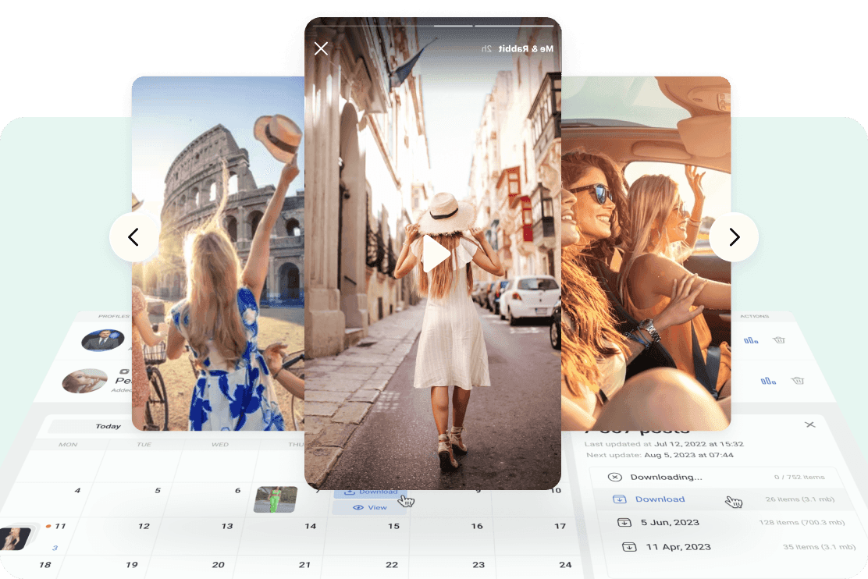This screenshot has height=579, width=868.
Task: Go to next story with right arrow
Action: [733, 236]
